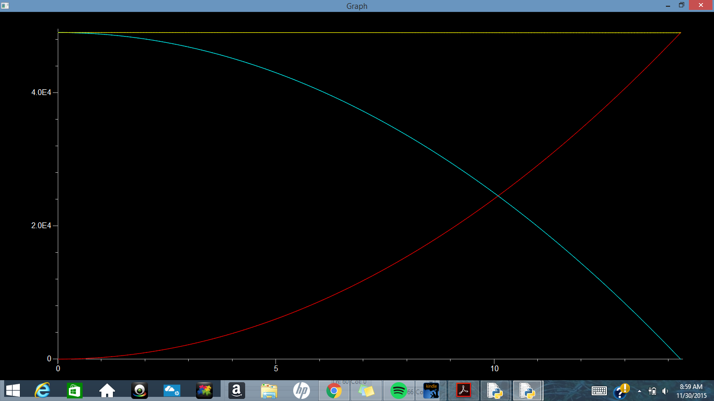
Task: Open the Windows Start button
Action: click(x=13, y=390)
